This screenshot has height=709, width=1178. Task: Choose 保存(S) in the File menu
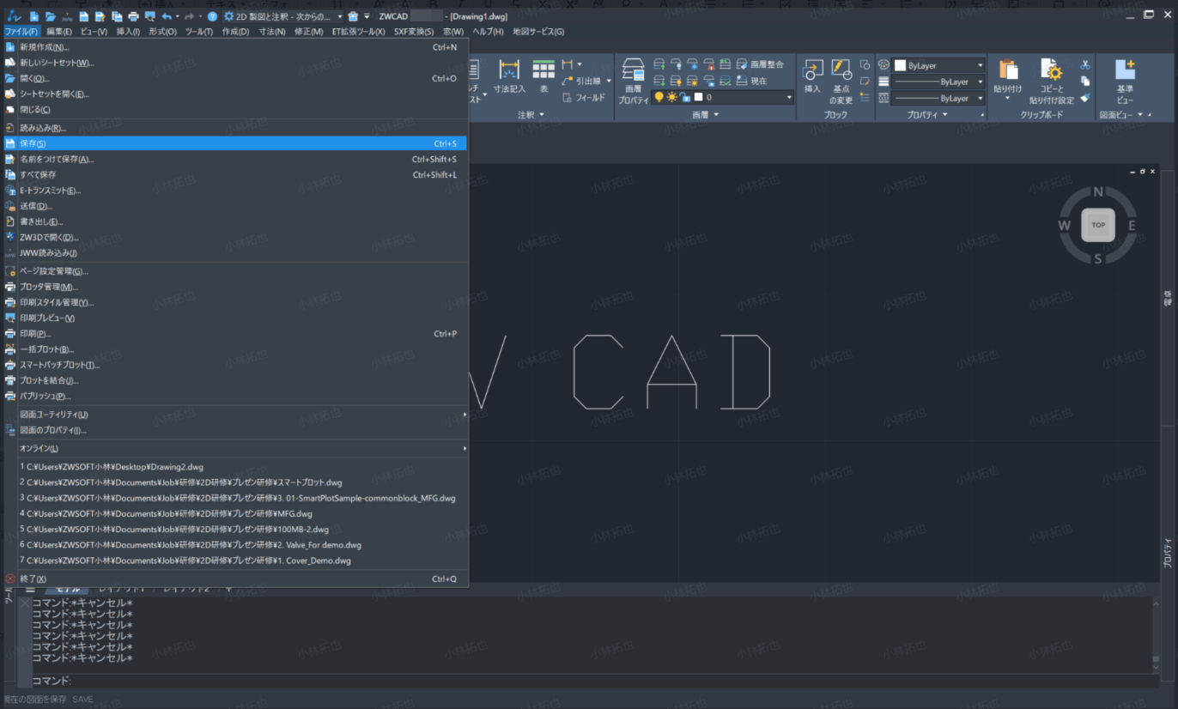[x=236, y=143]
